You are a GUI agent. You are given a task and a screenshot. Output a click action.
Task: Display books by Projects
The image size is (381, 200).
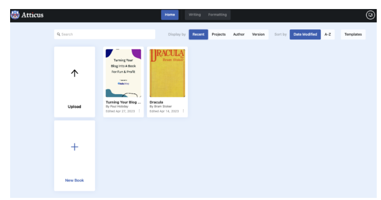[x=218, y=35]
